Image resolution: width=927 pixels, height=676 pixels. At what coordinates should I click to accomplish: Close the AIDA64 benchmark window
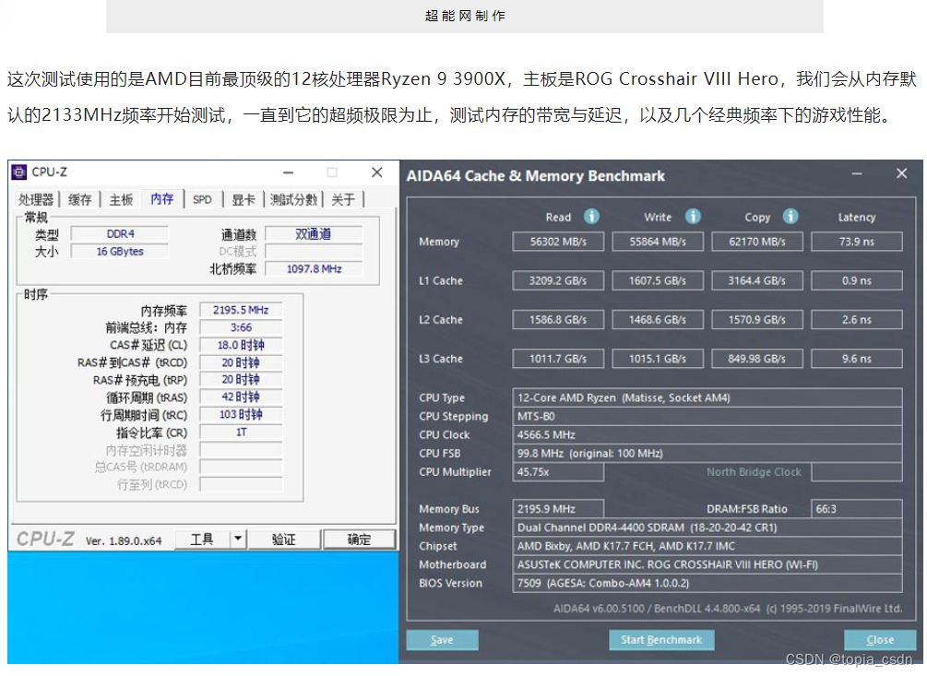click(901, 173)
